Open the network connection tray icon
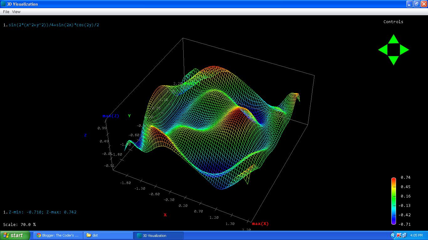The width and height of the screenshot is (428, 240). point(404,235)
